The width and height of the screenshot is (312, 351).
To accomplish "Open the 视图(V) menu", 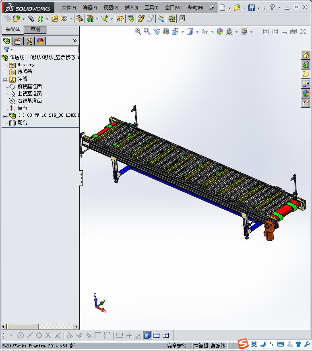I will tap(111, 8).
